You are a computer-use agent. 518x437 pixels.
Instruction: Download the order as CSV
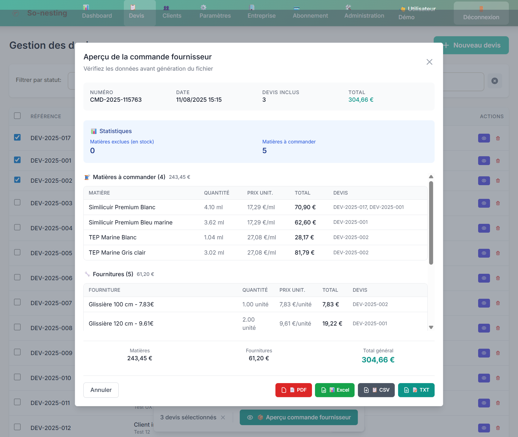point(376,390)
